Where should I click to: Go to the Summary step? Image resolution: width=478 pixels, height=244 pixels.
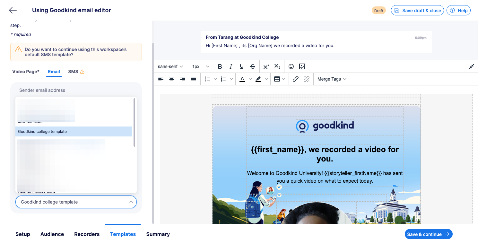[x=158, y=234]
